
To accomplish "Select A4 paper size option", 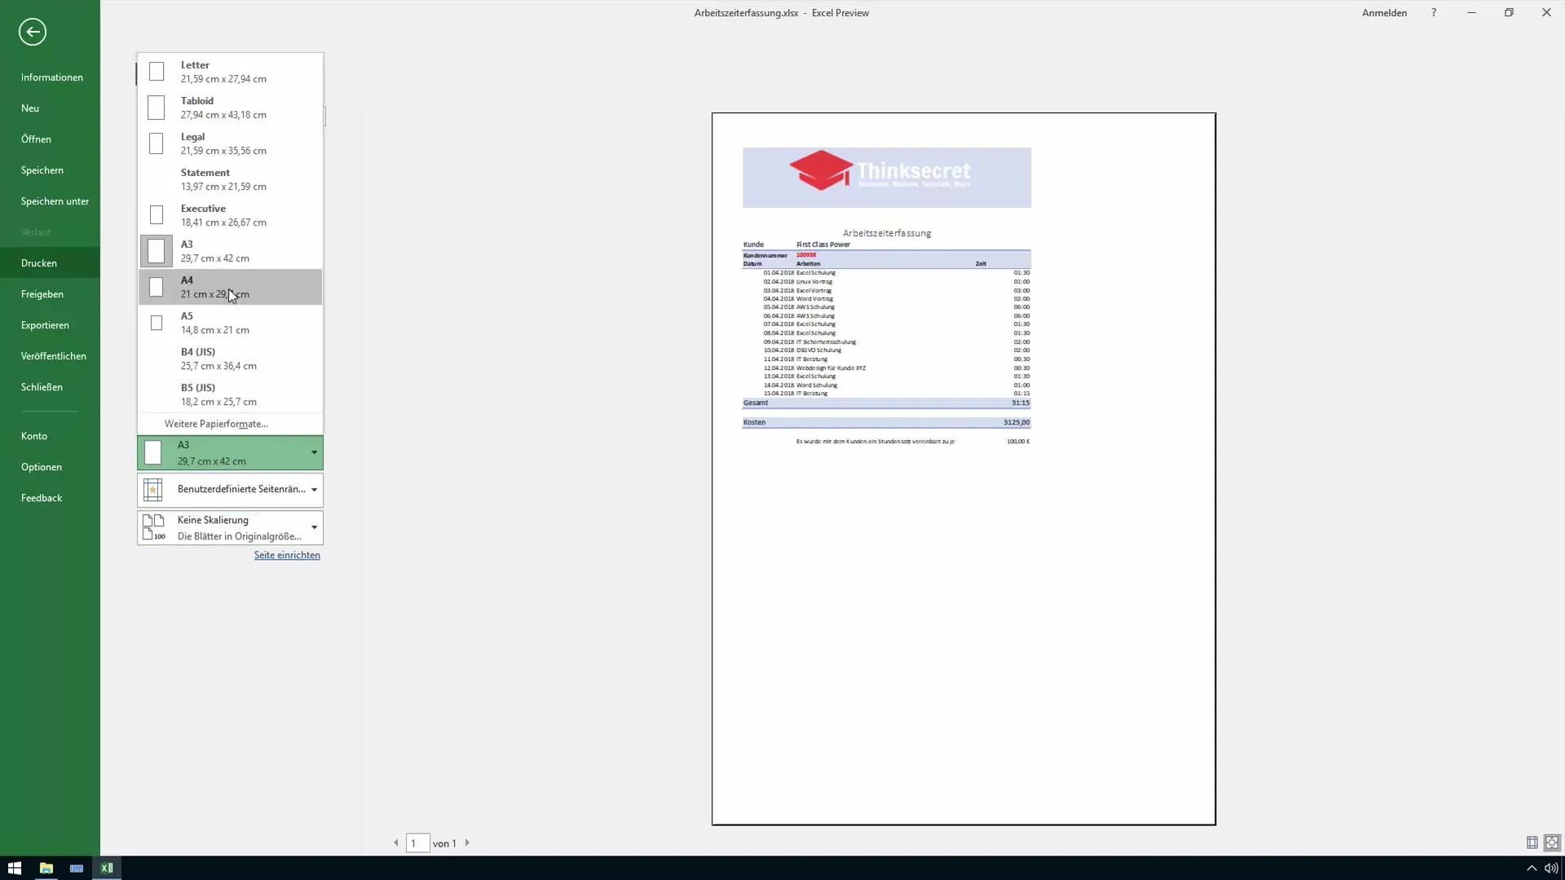I will pyautogui.click(x=230, y=287).
